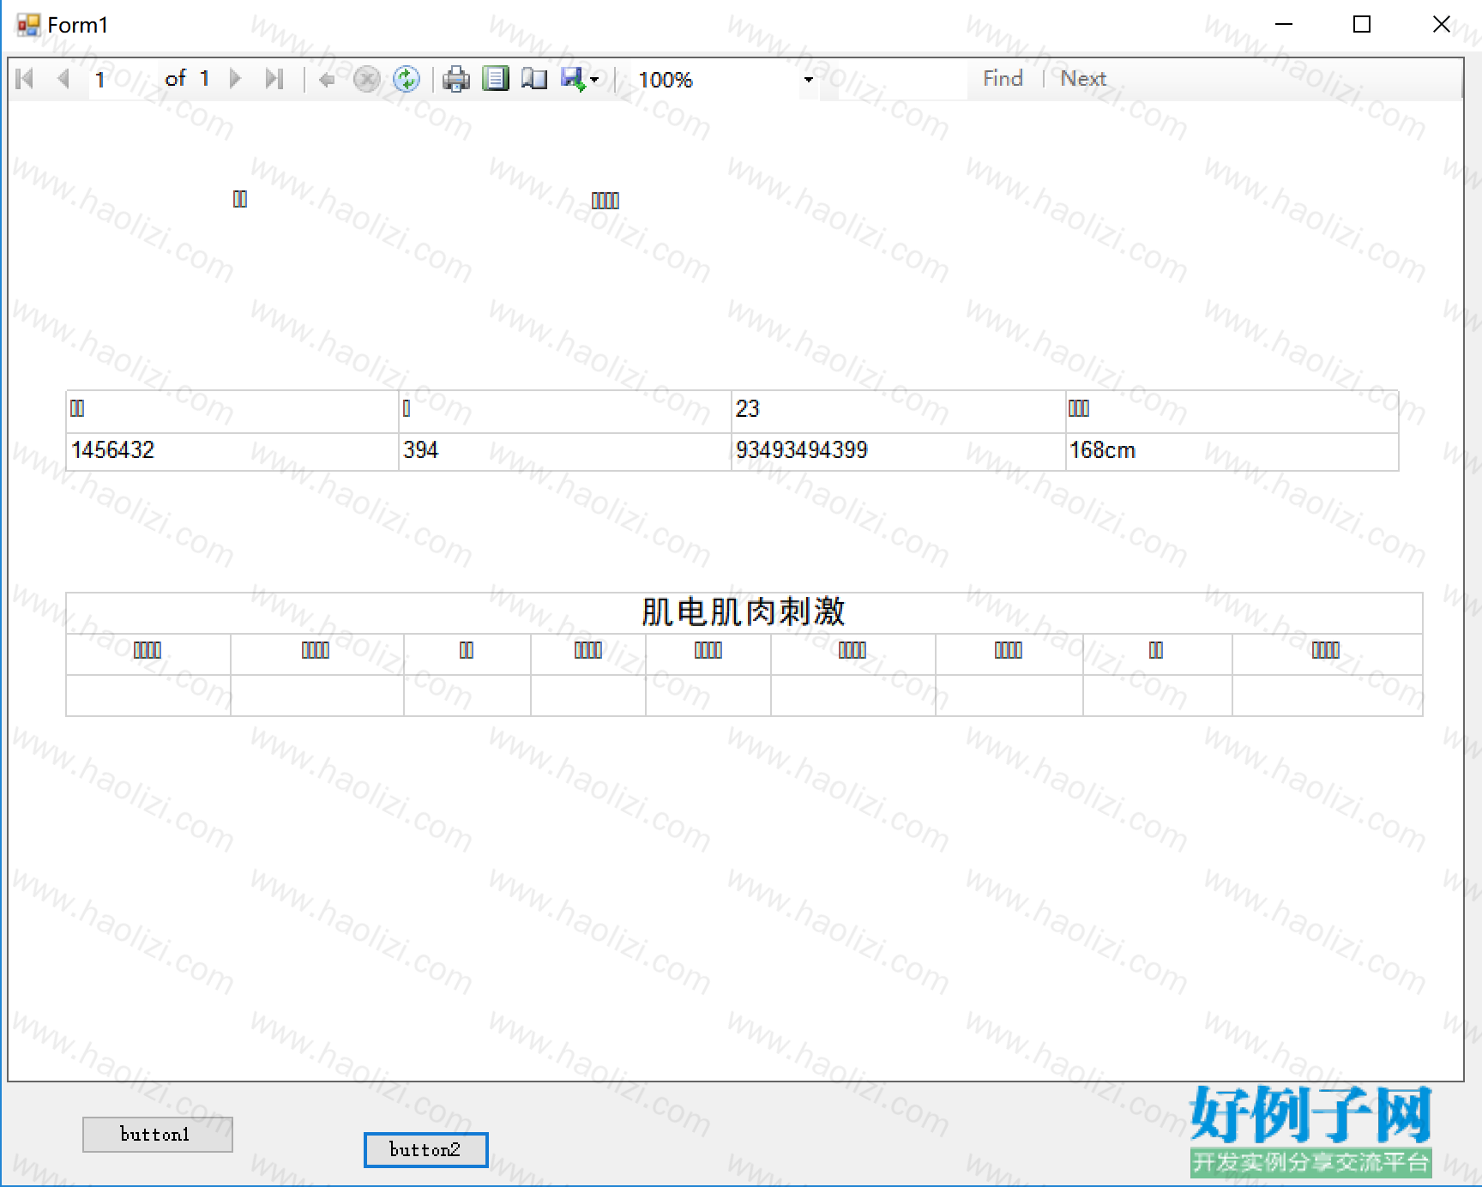Click the current page number field
The width and height of the screenshot is (1482, 1187).
pos(123,80)
